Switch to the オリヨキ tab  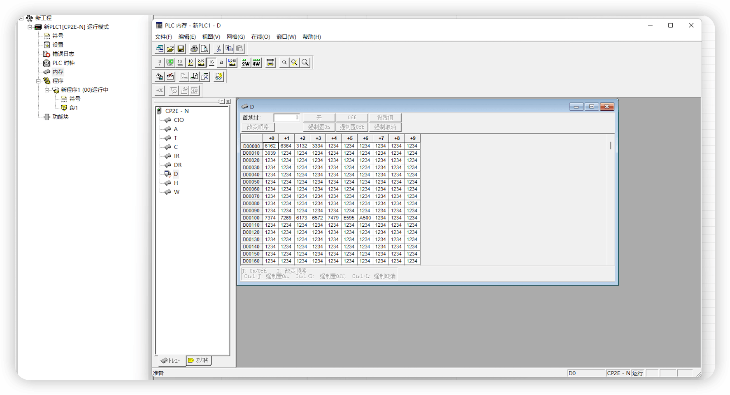click(198, 360)
